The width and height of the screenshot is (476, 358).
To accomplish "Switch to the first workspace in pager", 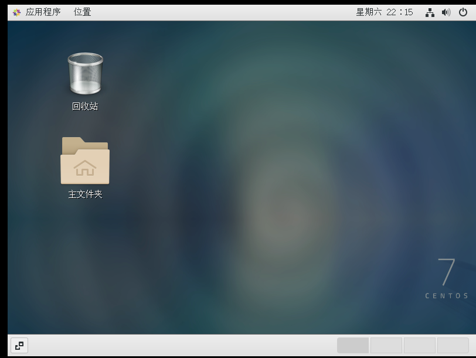I will pos(353,345).
